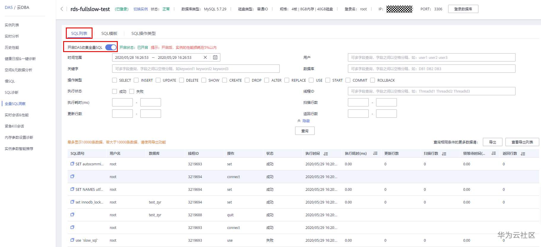Click the 执行耗时(ms) minimum value box

pyautogui.click(x=122, y=102)
